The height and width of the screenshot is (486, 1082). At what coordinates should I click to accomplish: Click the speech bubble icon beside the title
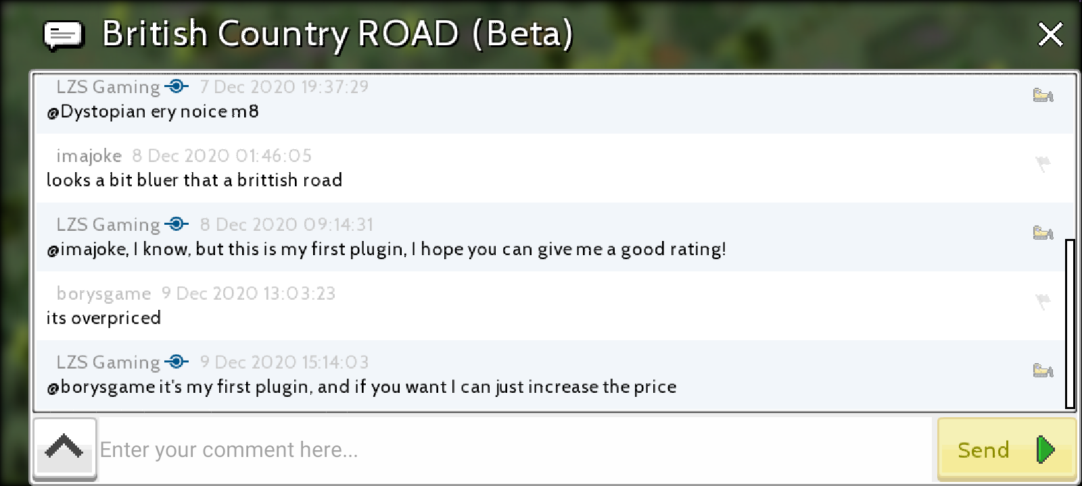pyautogui.click(x=64, y=35)
